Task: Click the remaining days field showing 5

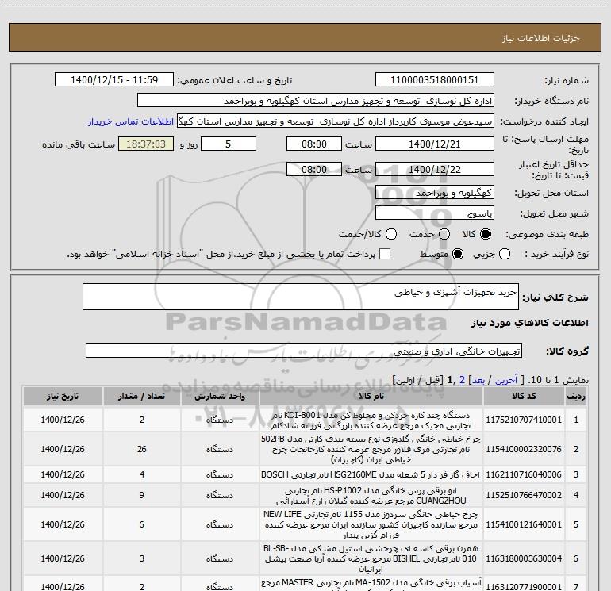Action: [229, 144]
